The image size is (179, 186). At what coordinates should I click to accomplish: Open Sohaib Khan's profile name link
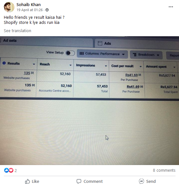point(29,5)
